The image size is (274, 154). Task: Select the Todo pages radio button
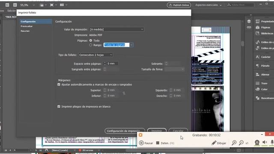pos(90,40)
